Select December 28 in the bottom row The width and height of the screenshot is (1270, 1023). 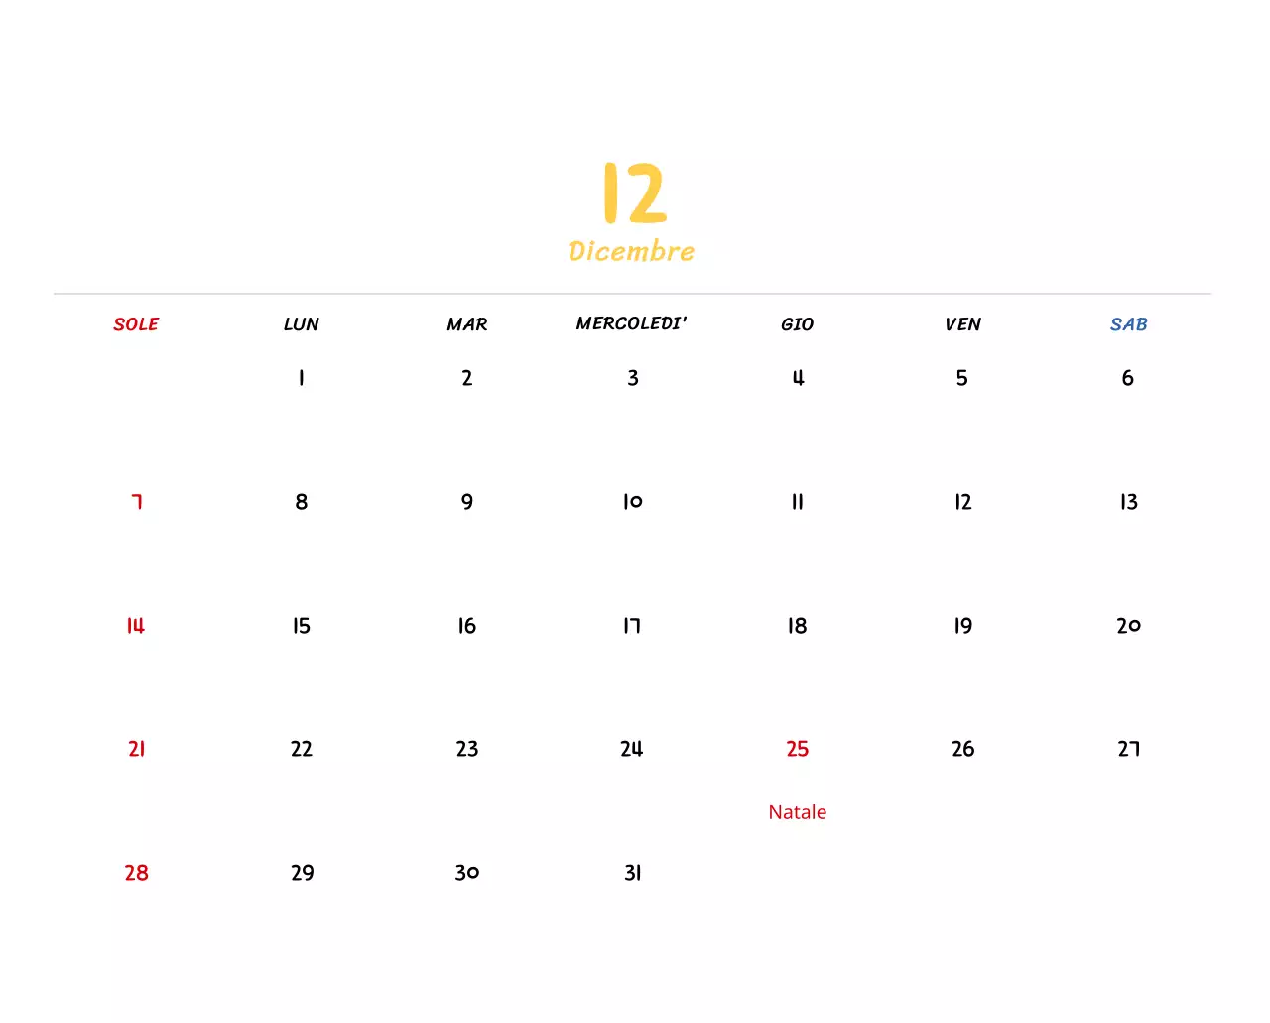click(135, 873)
